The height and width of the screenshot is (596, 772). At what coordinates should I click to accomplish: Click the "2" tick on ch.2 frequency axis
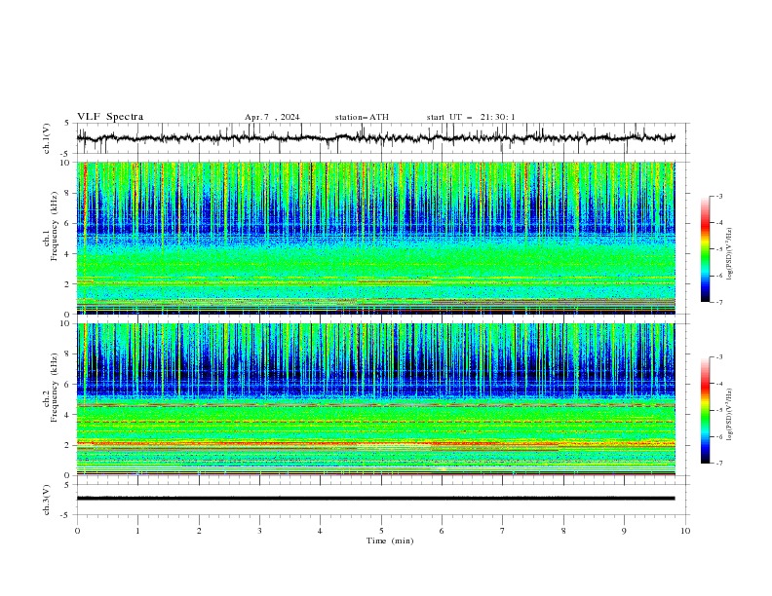(x=69, y=445)
